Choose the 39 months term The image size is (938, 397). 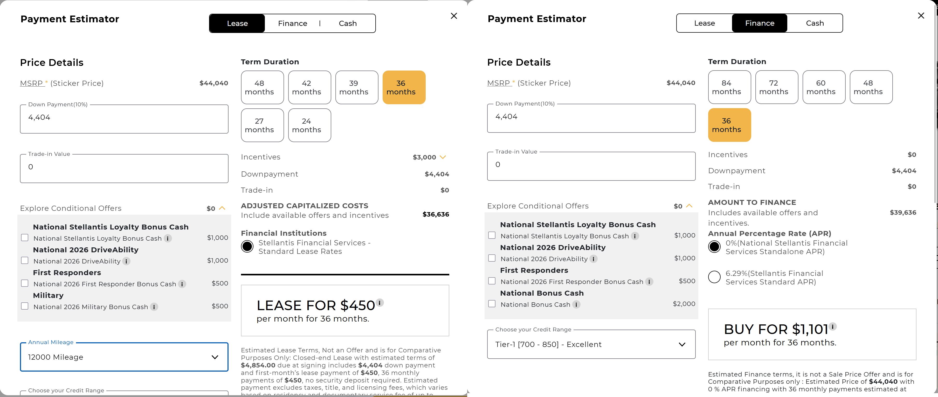pyautogui.click(x=357, y=87)
